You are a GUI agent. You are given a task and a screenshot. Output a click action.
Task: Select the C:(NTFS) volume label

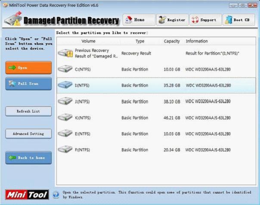click(x=83, y=69)
